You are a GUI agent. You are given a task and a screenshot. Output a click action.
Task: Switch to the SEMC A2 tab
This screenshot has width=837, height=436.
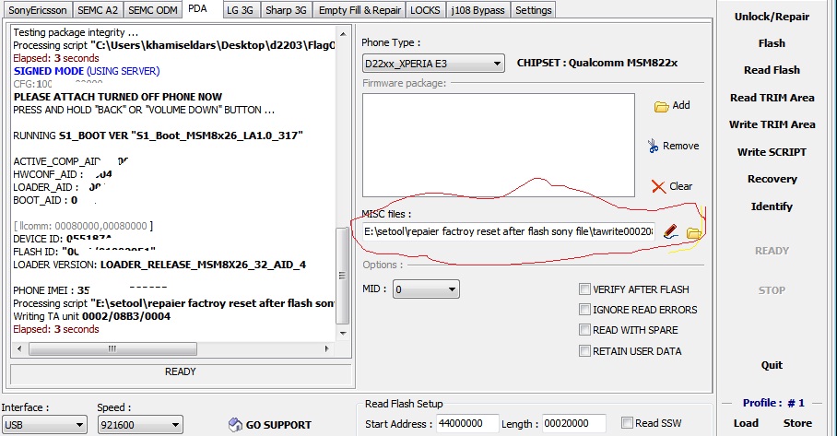coord(98,10)
